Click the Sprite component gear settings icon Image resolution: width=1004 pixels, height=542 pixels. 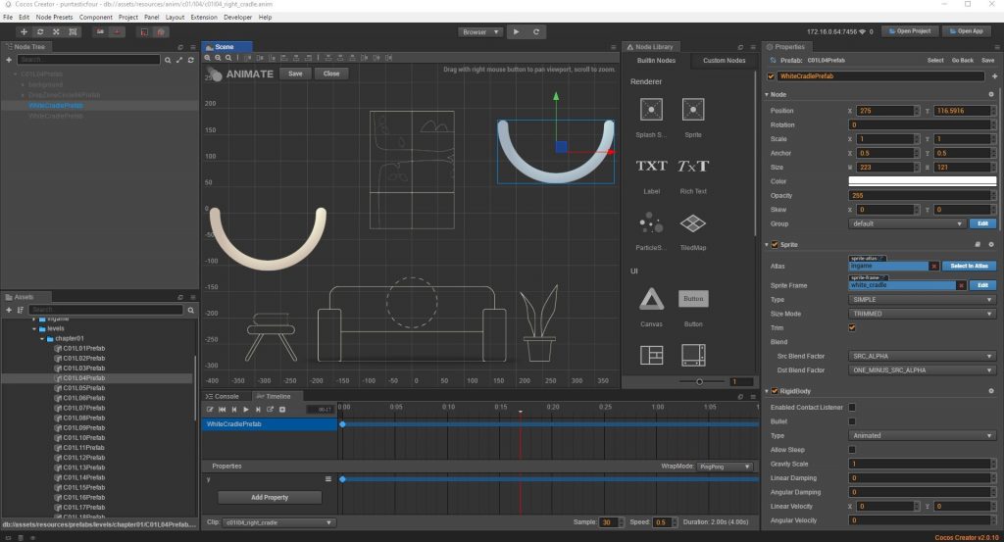coord(991,244)
